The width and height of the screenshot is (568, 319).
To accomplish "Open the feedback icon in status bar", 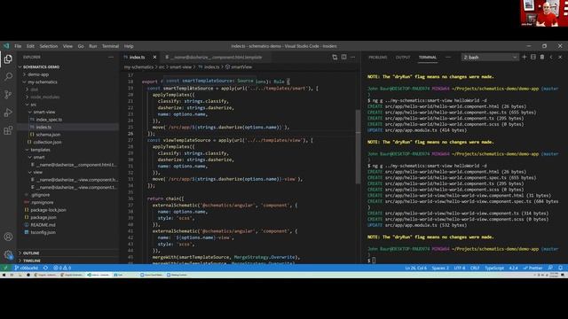I will point(550,268).
